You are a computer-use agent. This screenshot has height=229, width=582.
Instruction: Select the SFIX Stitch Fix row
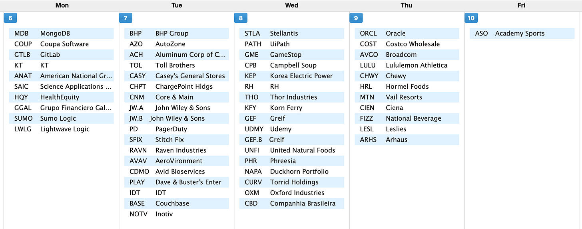(x=177, y=139)
